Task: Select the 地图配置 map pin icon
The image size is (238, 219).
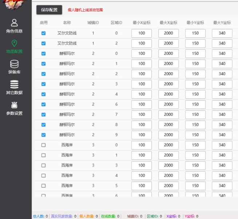Action: (14, 43)
